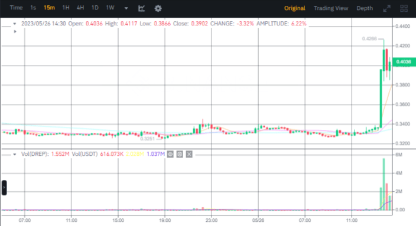The image size is (416, 226).
Task: Open the multi-chart grid layout icon
Action: 404,8
